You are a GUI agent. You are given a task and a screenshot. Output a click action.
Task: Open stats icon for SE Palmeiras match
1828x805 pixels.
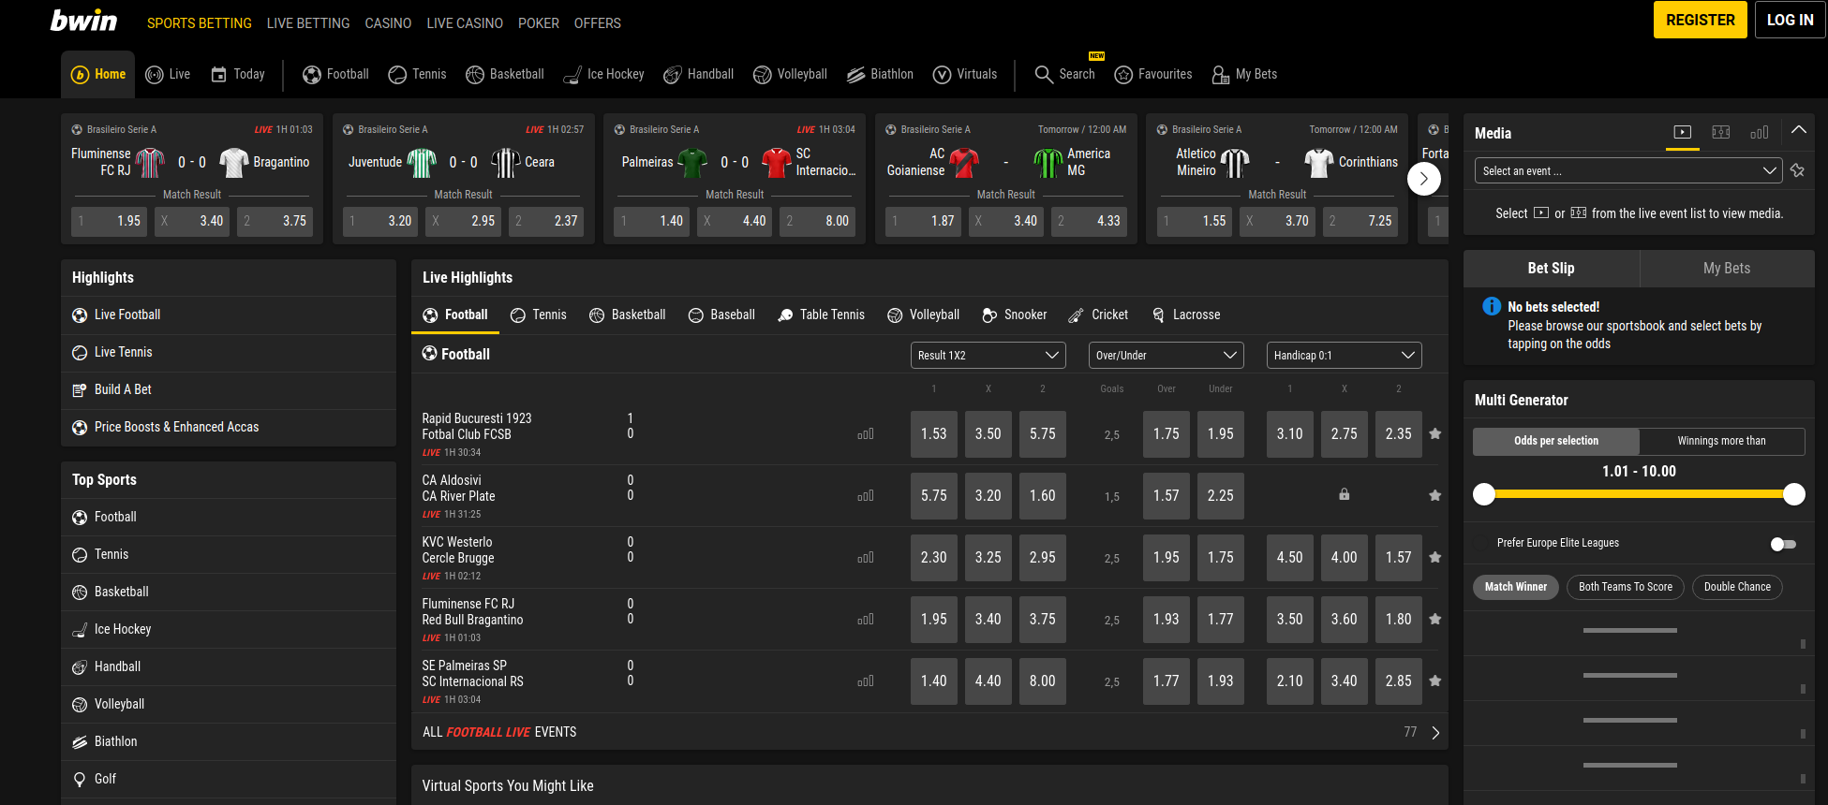pos(865,681)
